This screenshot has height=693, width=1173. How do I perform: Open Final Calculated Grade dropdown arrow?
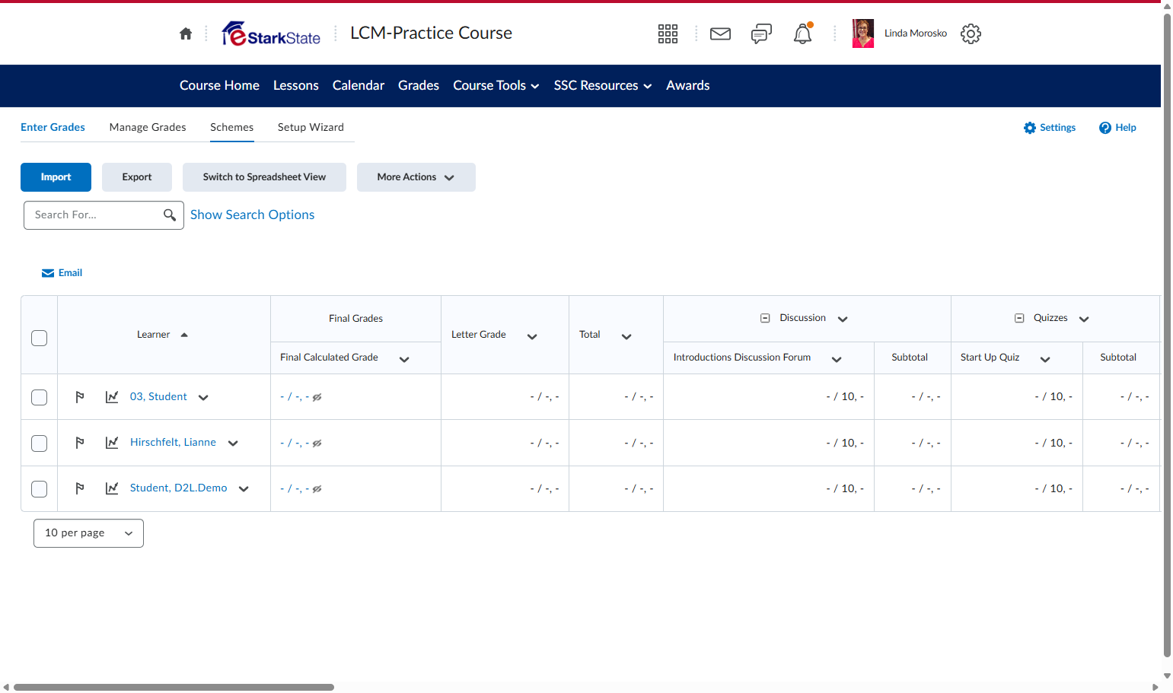[x=404, y=360]
